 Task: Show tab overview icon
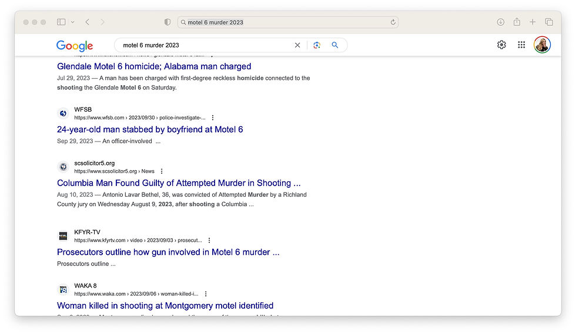pos(549,22)
